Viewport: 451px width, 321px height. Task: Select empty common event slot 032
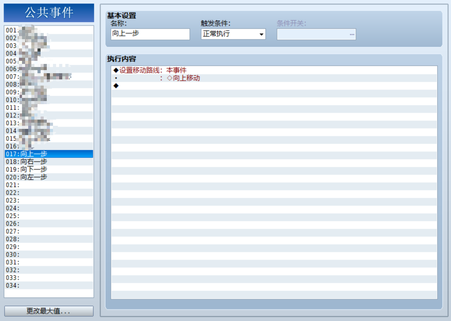coord(49,270)
